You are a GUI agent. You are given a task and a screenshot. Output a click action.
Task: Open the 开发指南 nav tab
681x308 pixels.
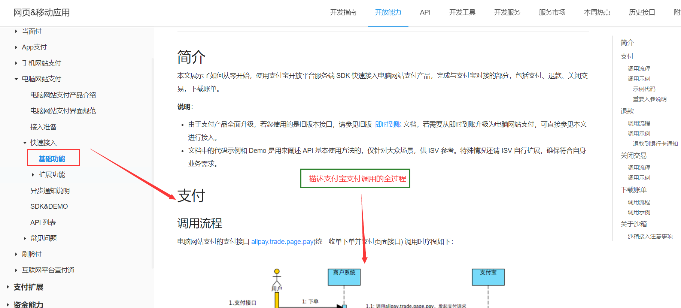[x=343, y=12]
